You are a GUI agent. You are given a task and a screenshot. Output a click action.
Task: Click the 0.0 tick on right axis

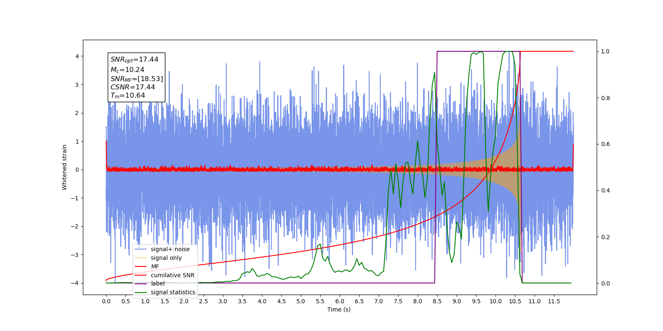point(605,283)
